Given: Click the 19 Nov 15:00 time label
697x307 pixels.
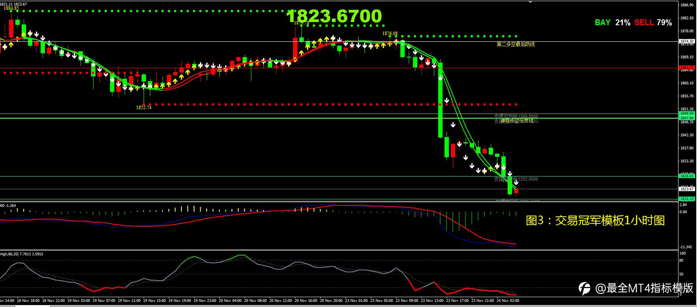Looking at the screenshot, I should tap(154, 301).
